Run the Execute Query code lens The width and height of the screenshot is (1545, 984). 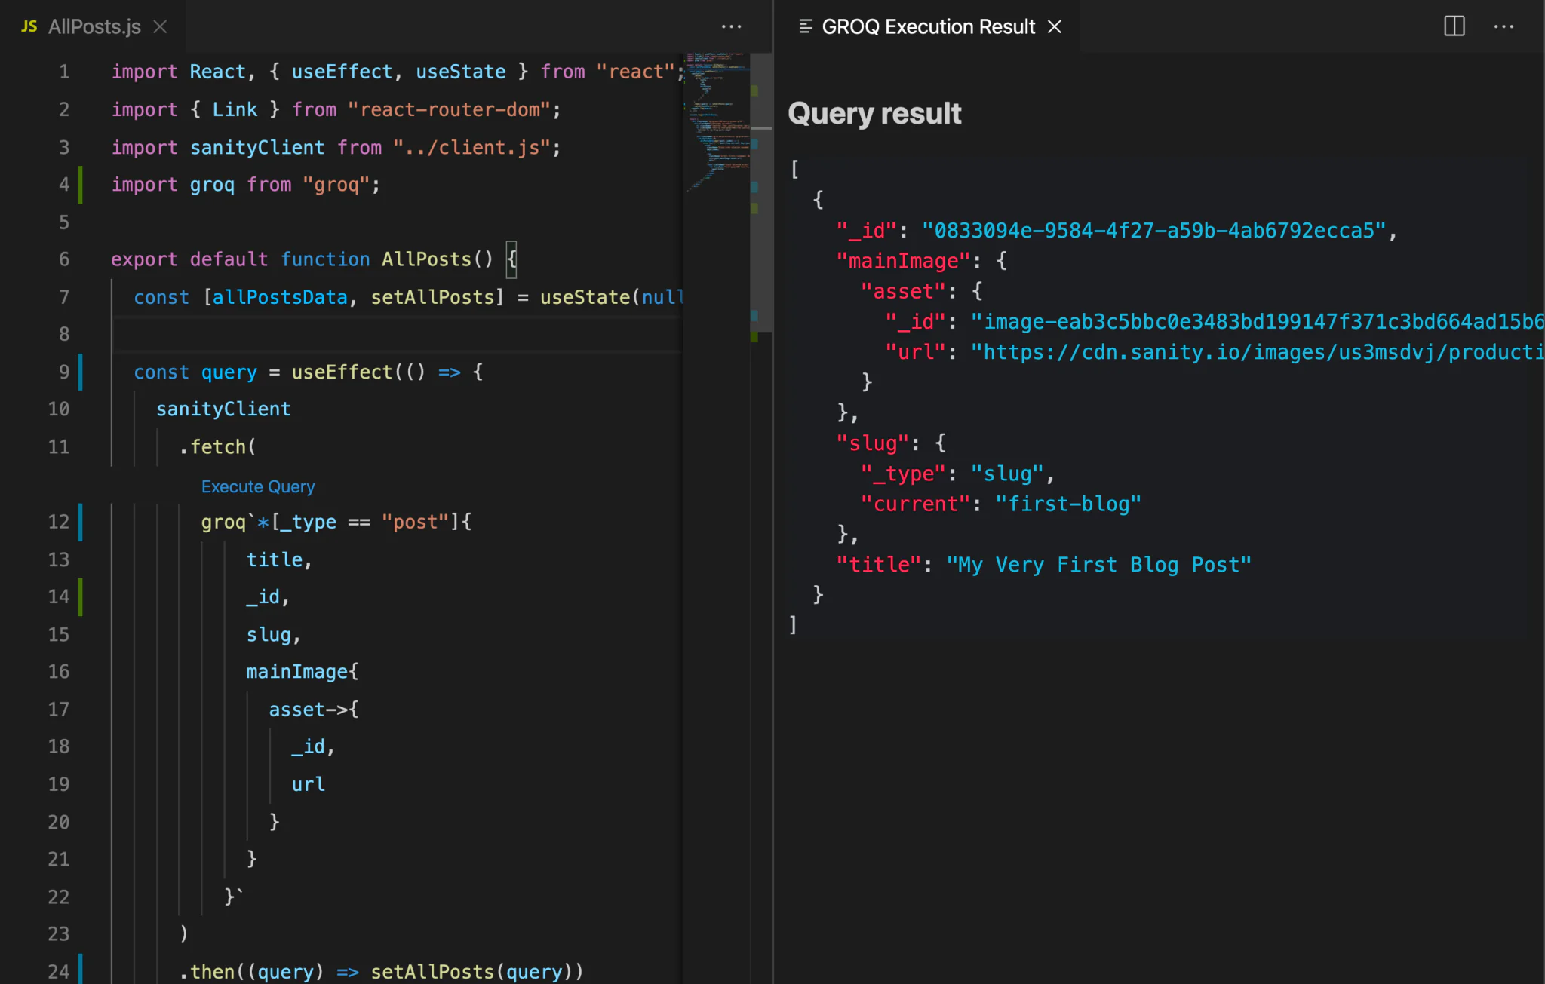tap(257, 486)
